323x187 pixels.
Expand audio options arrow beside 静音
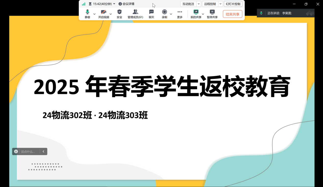click(x=94, y=14)
